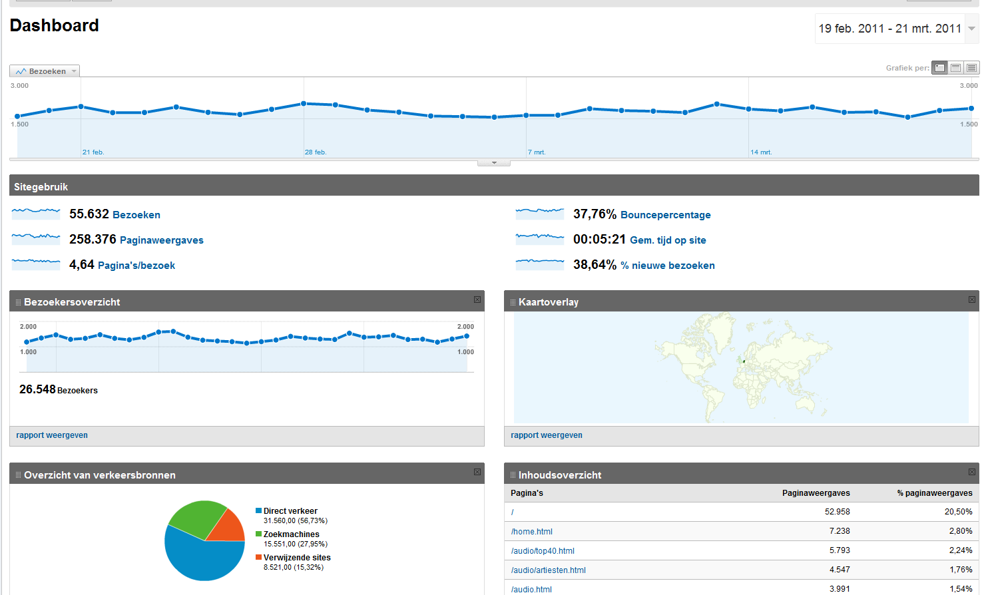
Task: Open the /home.html page link
Action: point(532,532)
